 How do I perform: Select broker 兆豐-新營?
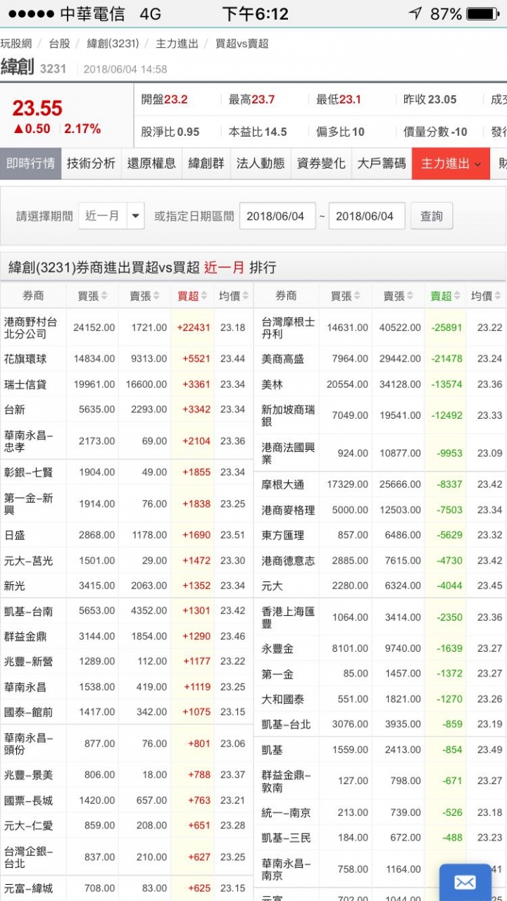pyautogui.click(x=28, y=662)
